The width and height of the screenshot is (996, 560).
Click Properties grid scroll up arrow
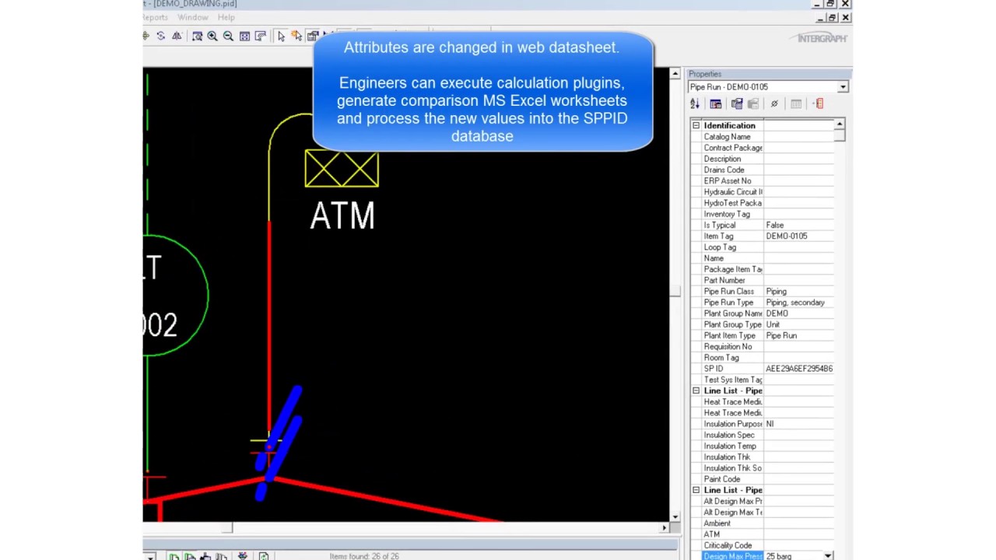840,124
